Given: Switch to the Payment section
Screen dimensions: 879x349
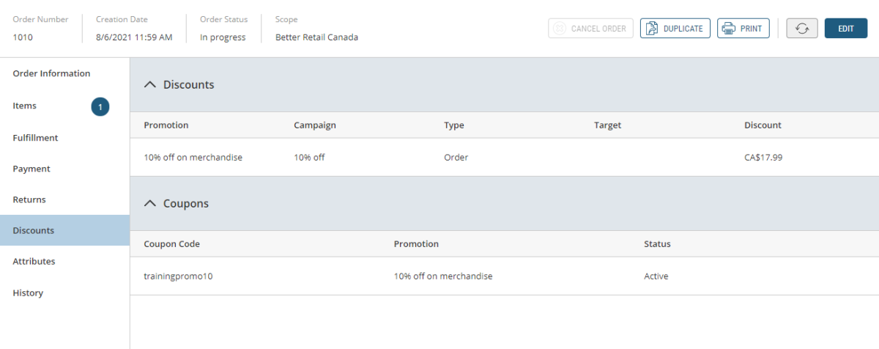Looking at the screenshot, I should 31,169.
